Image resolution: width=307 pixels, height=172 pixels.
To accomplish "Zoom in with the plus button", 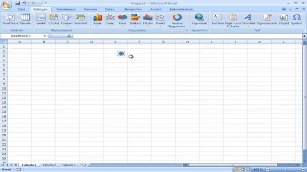I will (303, 170).
